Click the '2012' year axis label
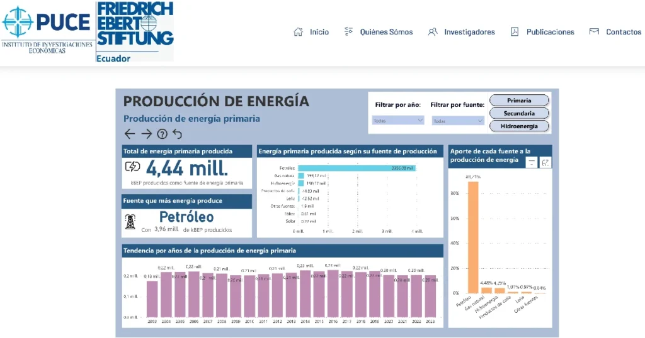 (277, 322)
